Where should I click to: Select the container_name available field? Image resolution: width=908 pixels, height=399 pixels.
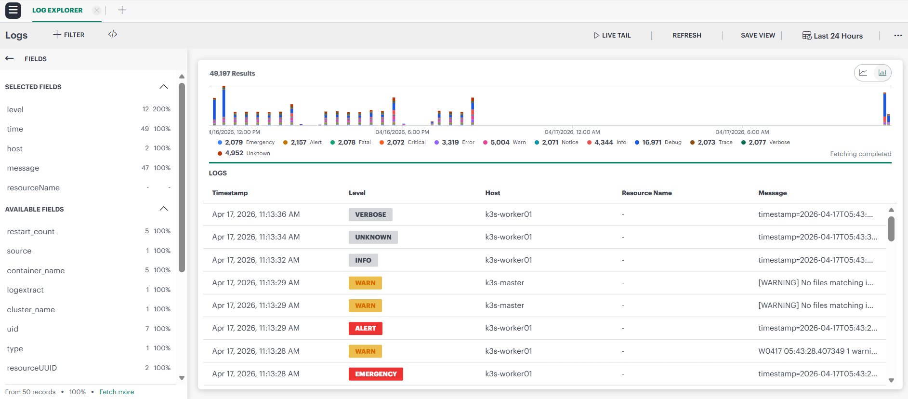[x=36, y=270]
